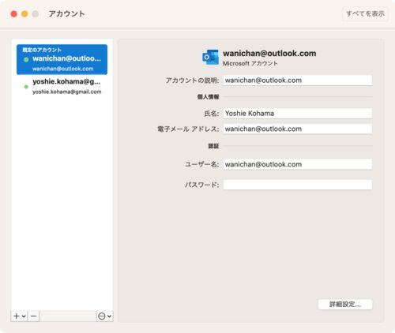Click the ユーザー名 input field
The width and height of the screenshot is (395, 333).
pyautogui.click(x=298, y=164)
